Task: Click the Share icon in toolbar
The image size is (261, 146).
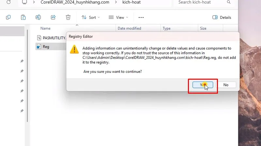Action: point(53,17)
